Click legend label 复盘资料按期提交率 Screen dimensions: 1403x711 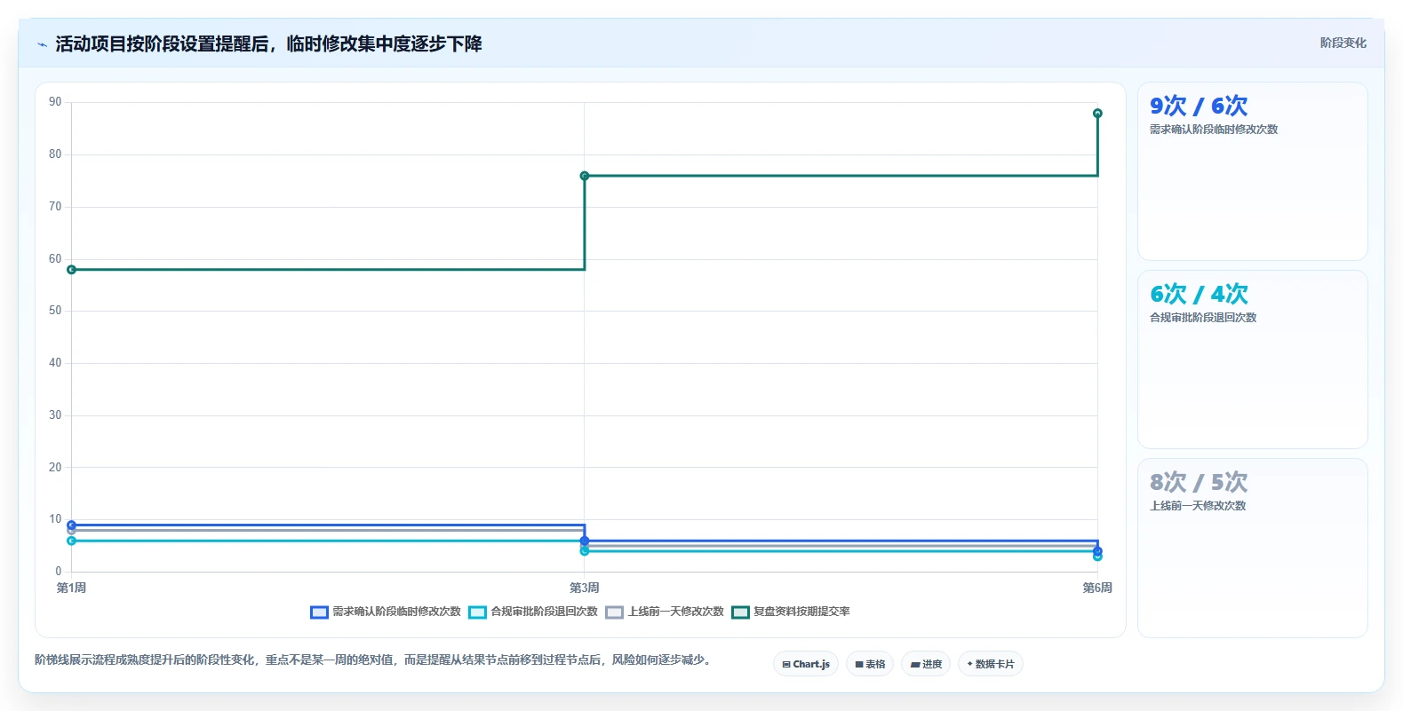(x=801, y=612)
